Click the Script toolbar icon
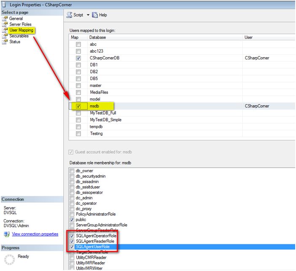Image resolution: width=296 pixels, height=271 pixels. click(x=69, y=15)
